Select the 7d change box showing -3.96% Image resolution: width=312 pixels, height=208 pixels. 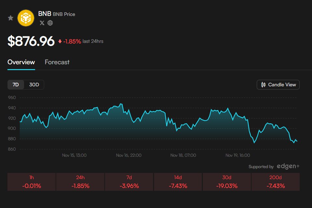[129, 182]
